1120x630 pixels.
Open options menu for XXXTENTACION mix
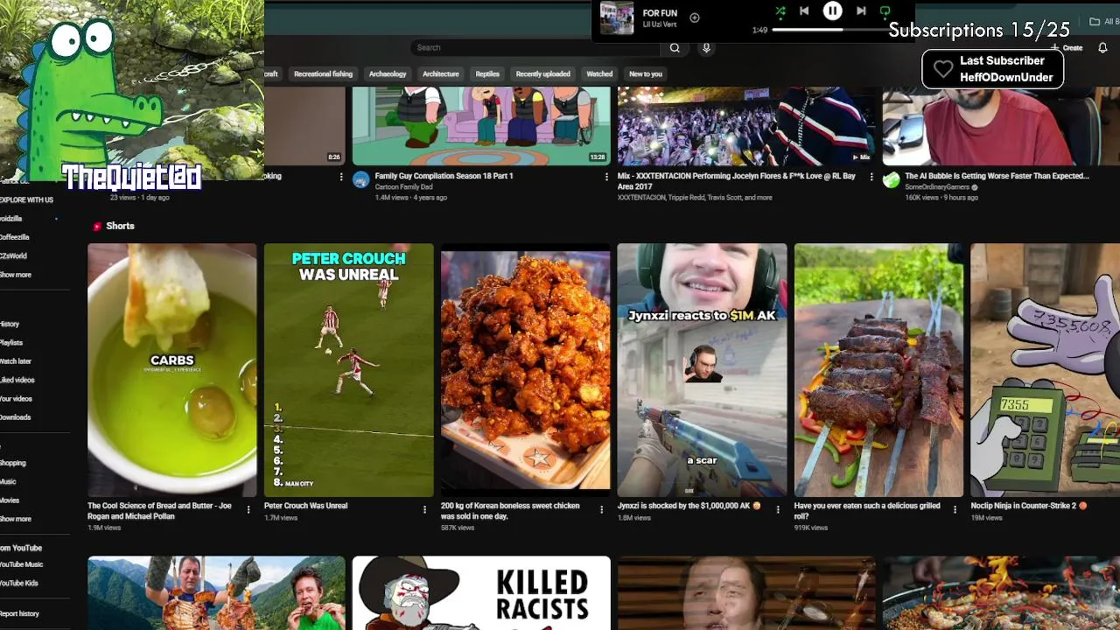(871, 177)
